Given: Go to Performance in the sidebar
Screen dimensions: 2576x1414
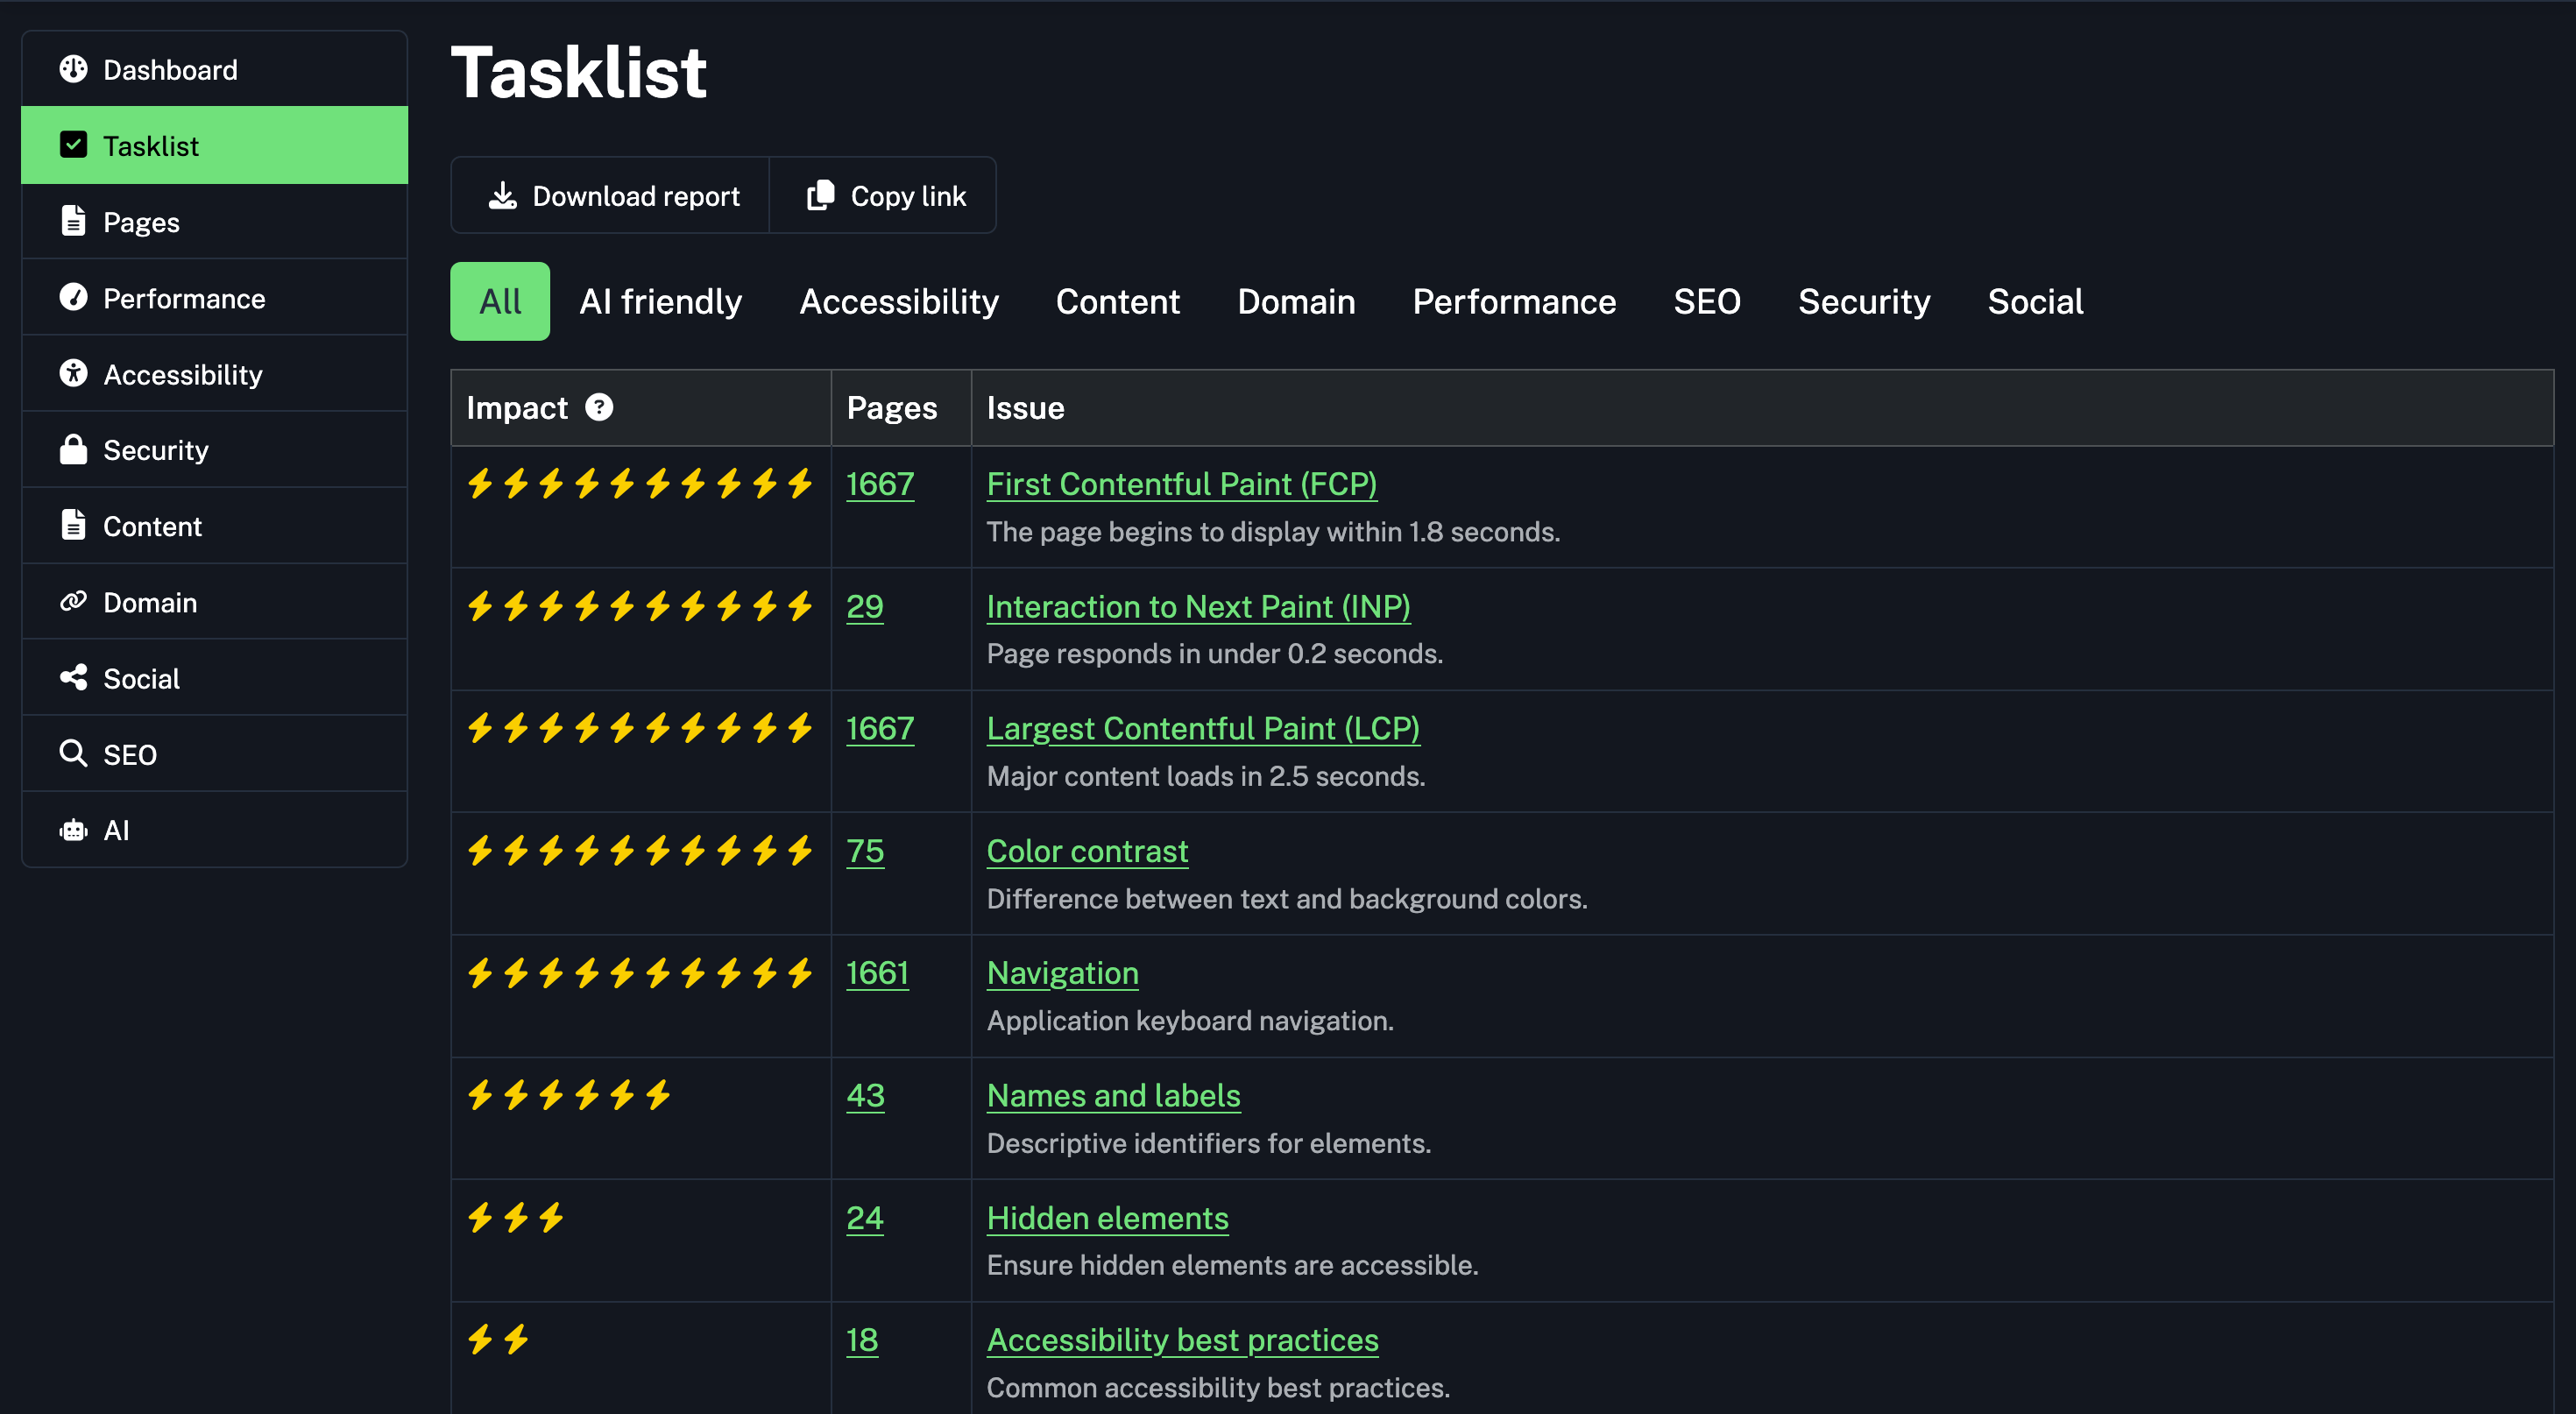Looking at the screenshot, I should pos(215,297).
